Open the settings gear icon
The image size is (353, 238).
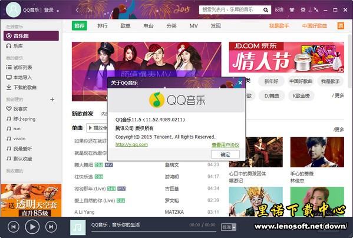pyautogui.click(x=303, y=10)
